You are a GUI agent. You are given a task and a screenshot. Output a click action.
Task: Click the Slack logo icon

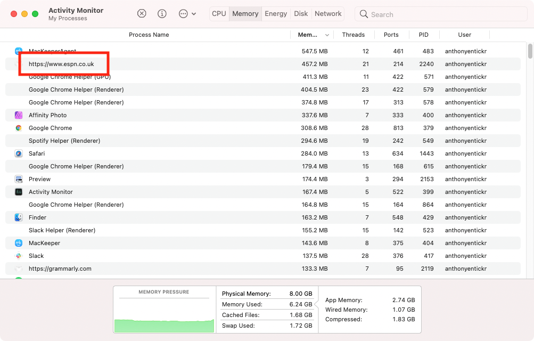pos(19,256)
